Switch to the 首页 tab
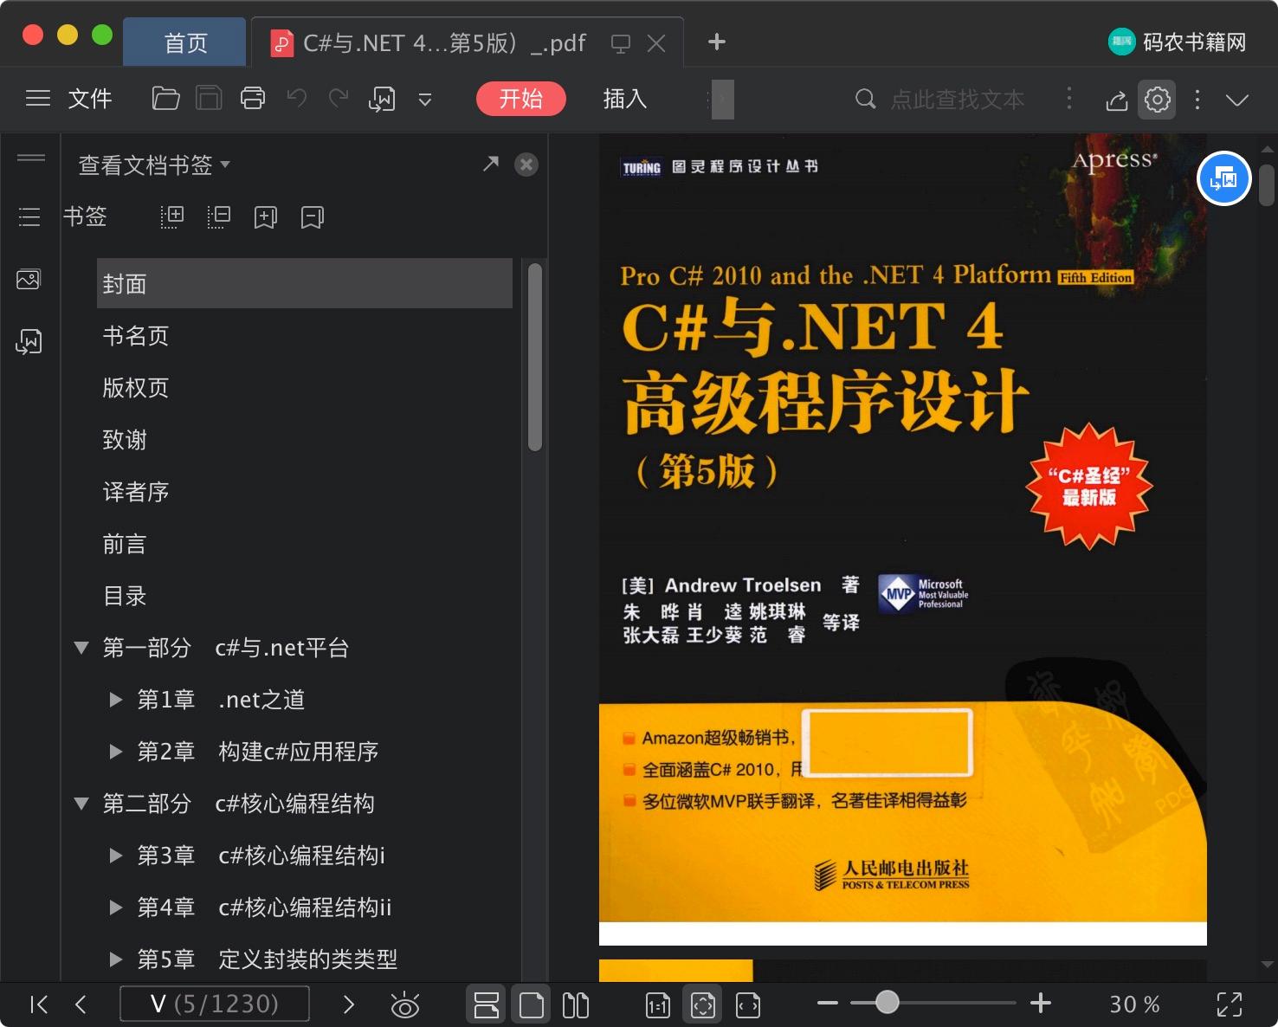The width and height of the screenshot is (1278, 1027). pos(185,42)
